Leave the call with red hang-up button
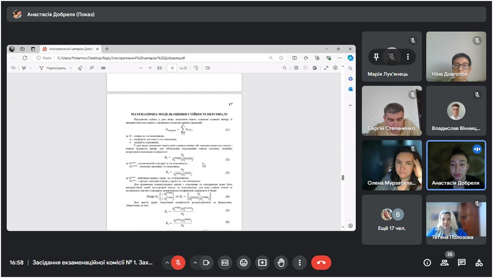The image size is (493, 278). [321, 262]
